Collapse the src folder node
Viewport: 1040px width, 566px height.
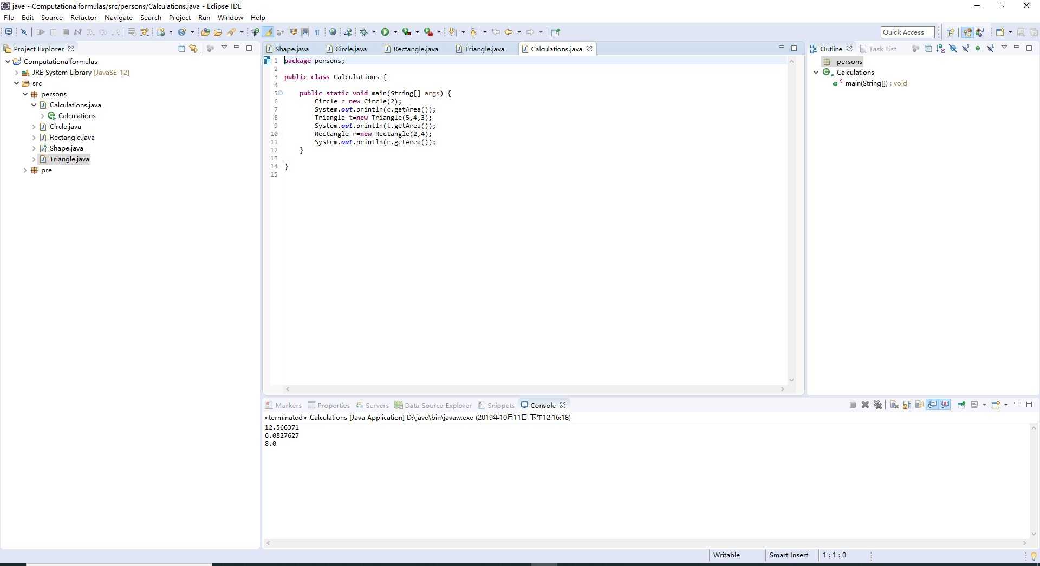click(16, 83)
